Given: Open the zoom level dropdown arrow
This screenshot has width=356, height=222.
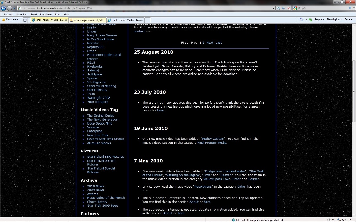Looking at the screenshot, I should [x=351, y=220].
